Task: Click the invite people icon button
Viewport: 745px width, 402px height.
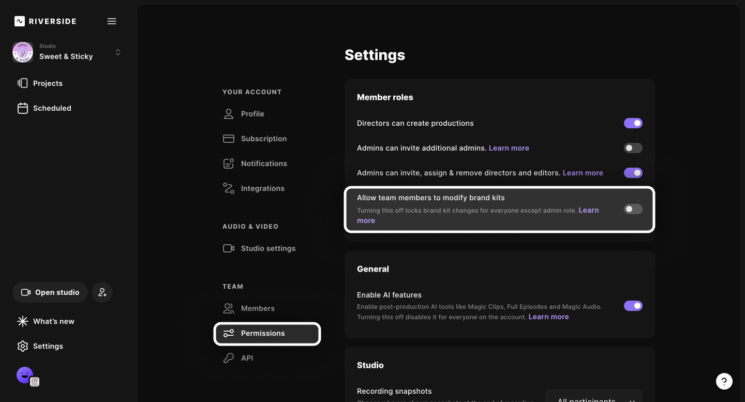Action: tap(102, 292)
